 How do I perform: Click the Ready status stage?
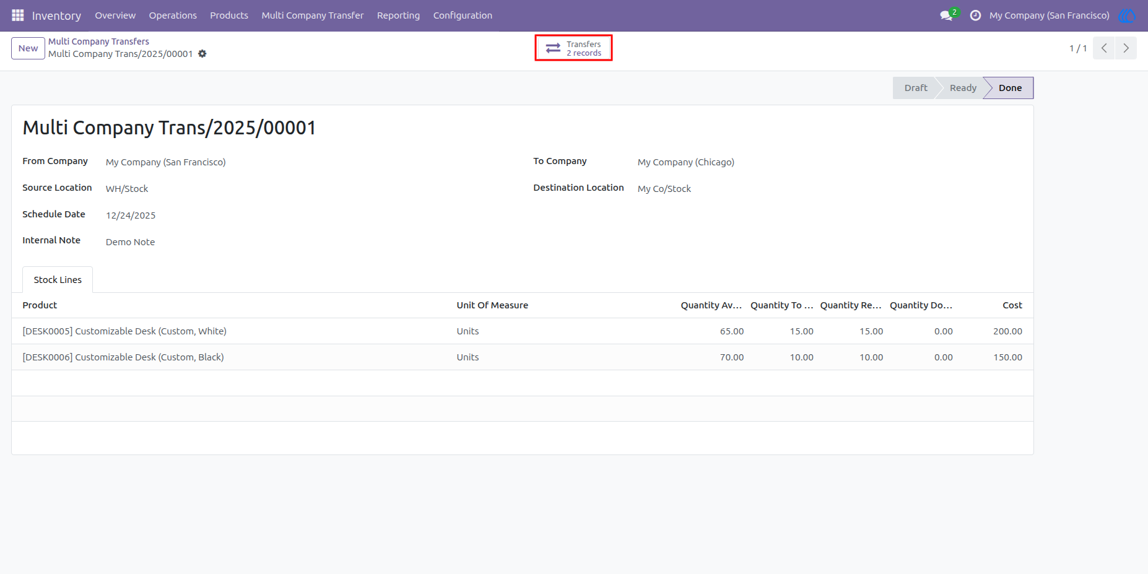pyautogui.click(x=963, y=88)
